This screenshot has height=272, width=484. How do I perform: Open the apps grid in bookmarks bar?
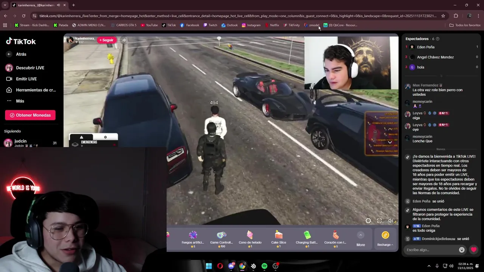pyautogui.click(x=5, y=25)
